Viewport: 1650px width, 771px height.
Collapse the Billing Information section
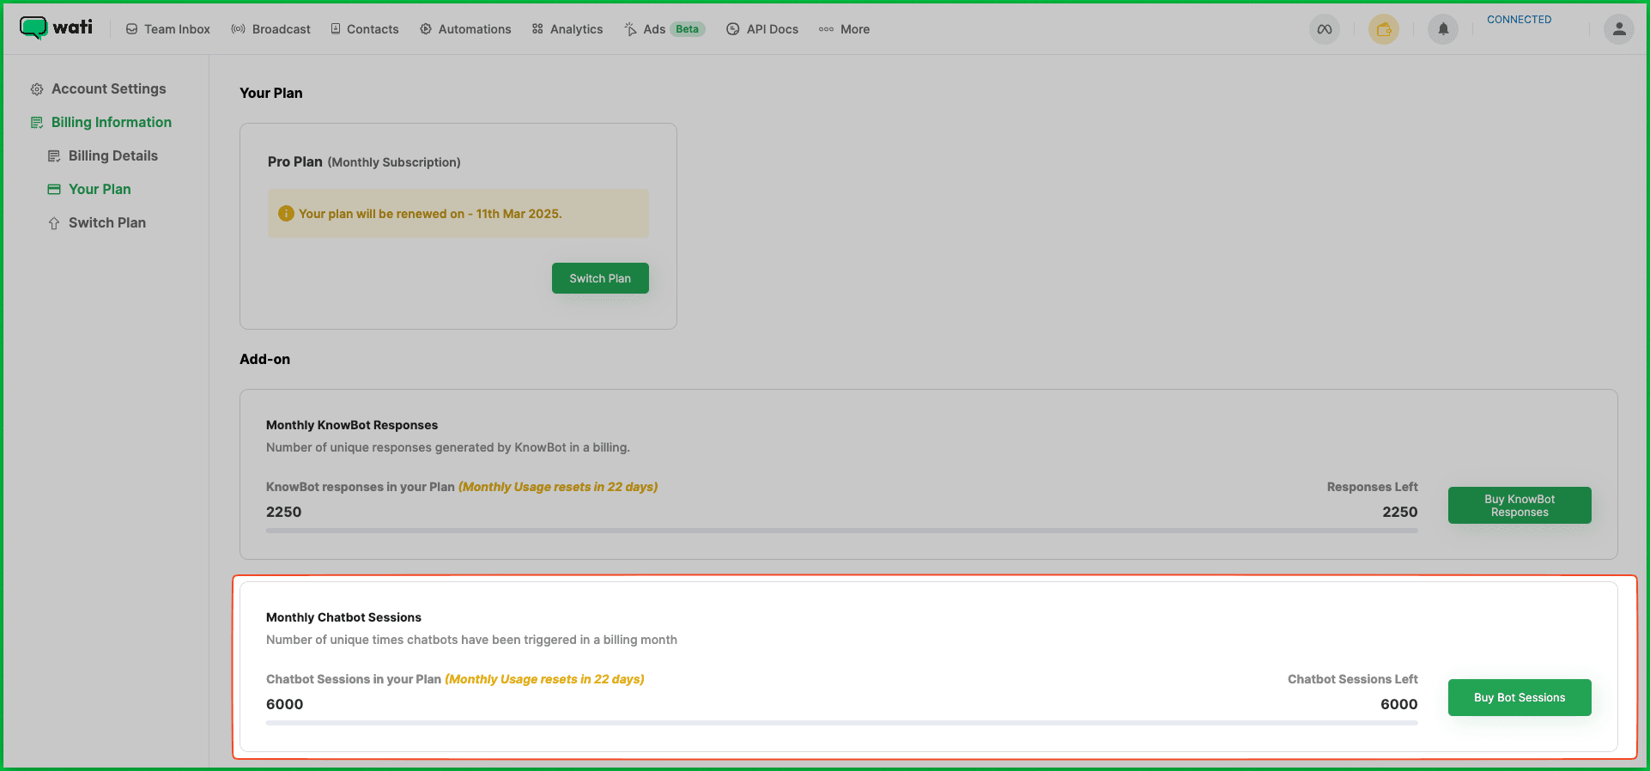pos(111,123)
